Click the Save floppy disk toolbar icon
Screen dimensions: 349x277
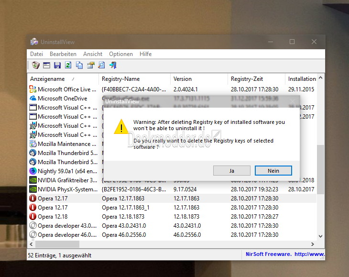(57, 65)
